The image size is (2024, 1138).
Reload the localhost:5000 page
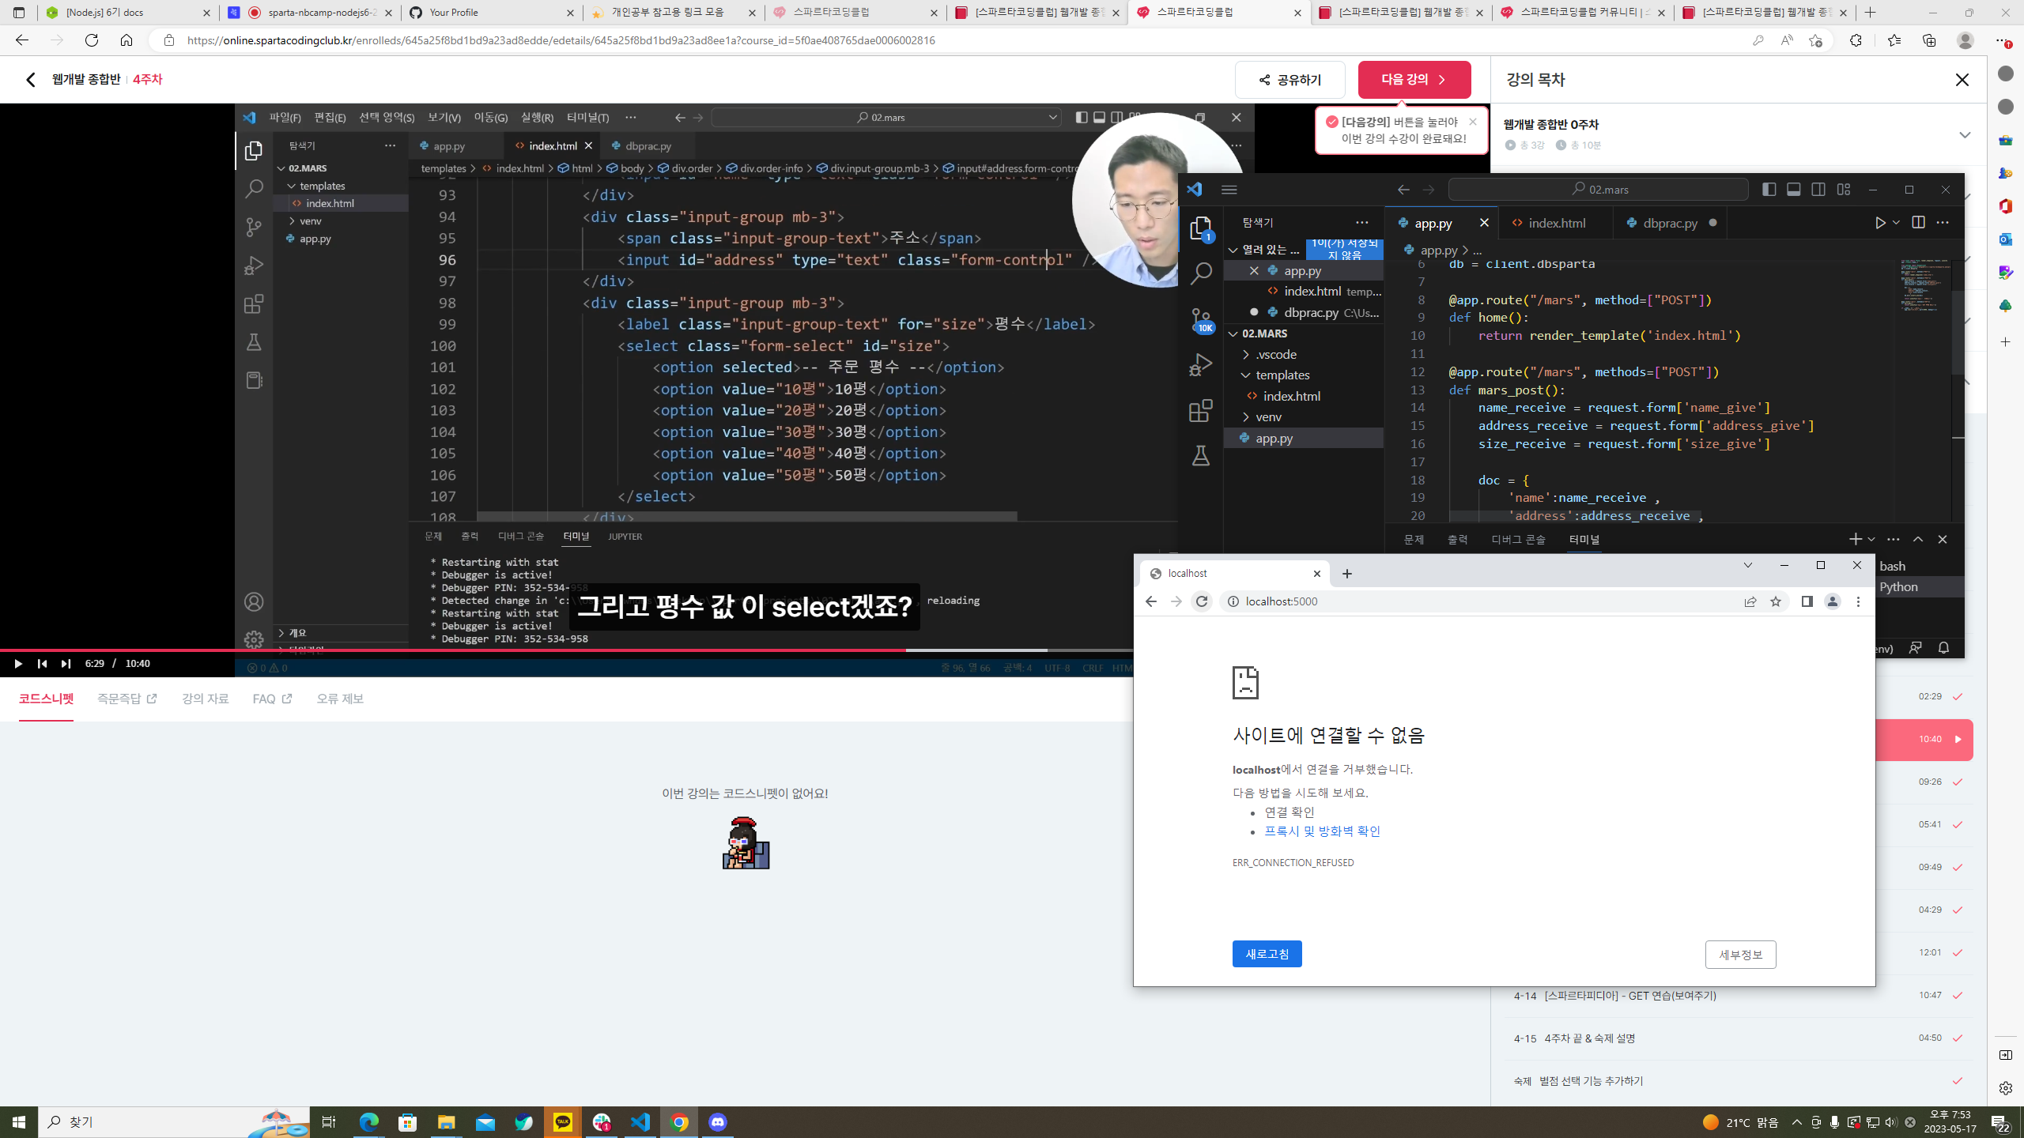pyautogui.click(x=1202, y=601)
